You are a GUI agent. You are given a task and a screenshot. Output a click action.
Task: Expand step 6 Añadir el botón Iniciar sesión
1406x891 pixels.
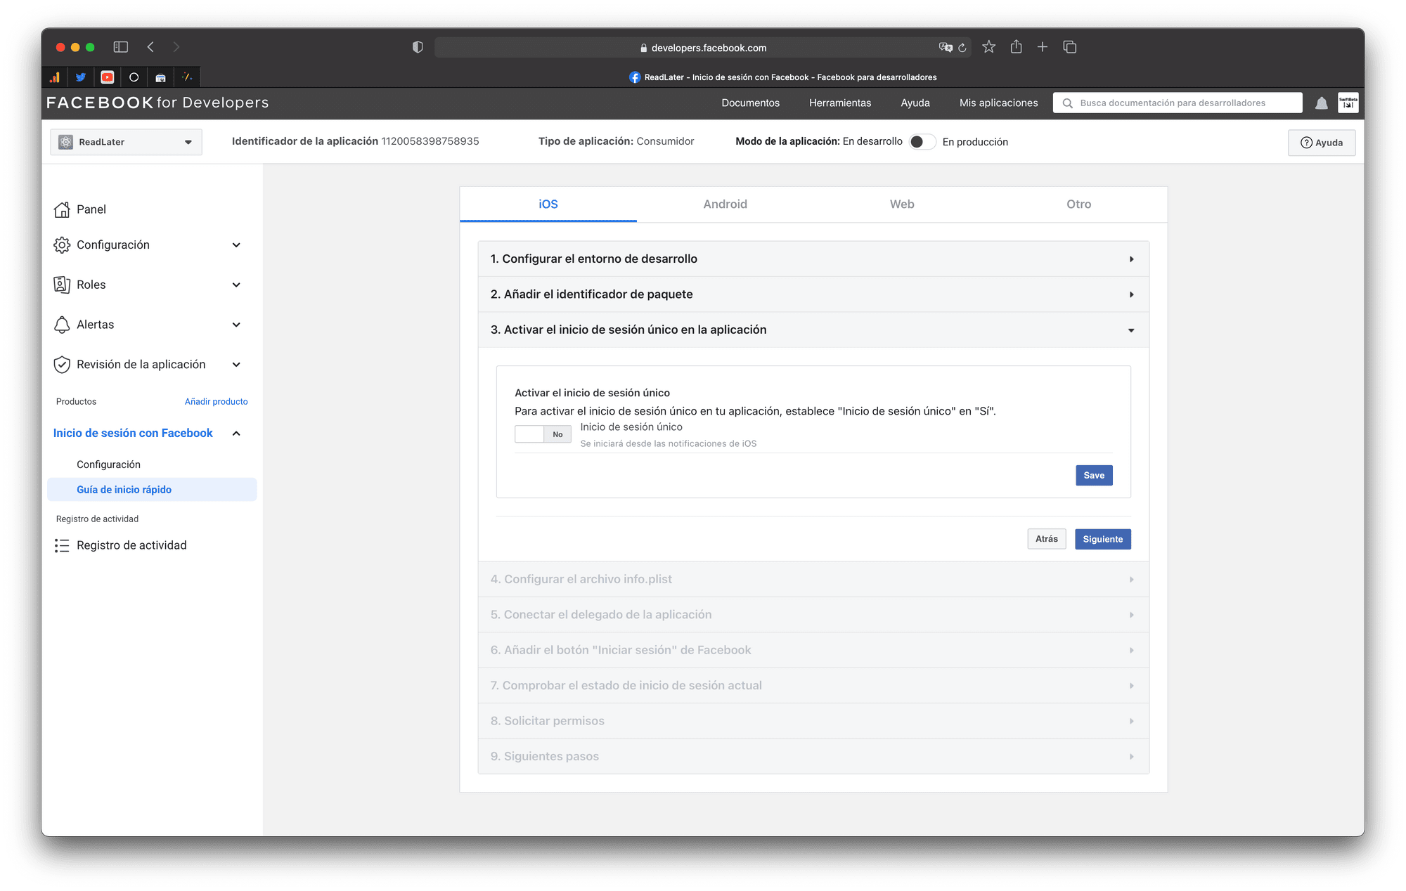coord(813,650)
